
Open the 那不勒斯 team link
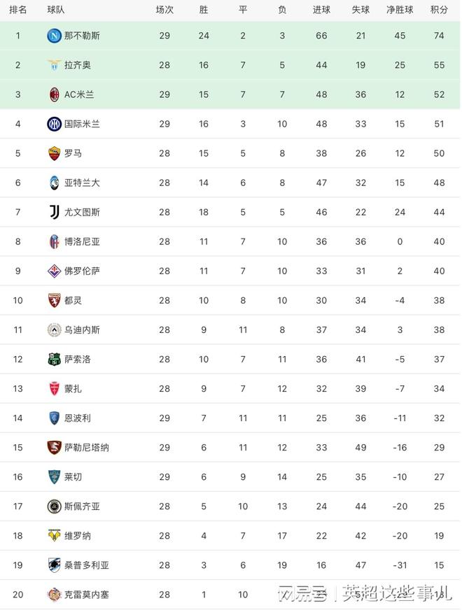coord(82,36)
